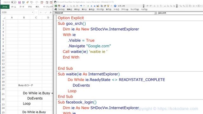Click the ".Visible = True" code line
The height and width of the screenshot is (114, 203).
[81, 40]
